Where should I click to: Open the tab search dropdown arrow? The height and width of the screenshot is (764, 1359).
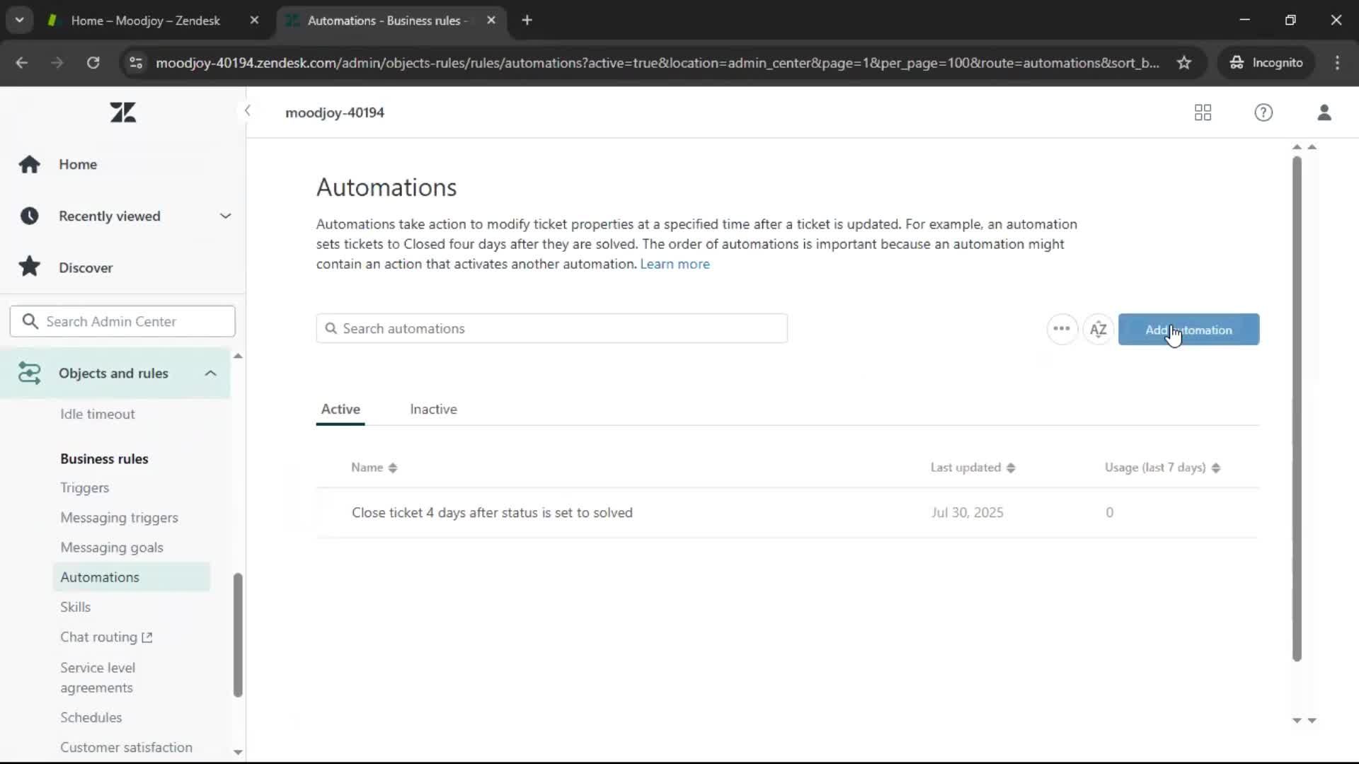(x=20, y=20)
